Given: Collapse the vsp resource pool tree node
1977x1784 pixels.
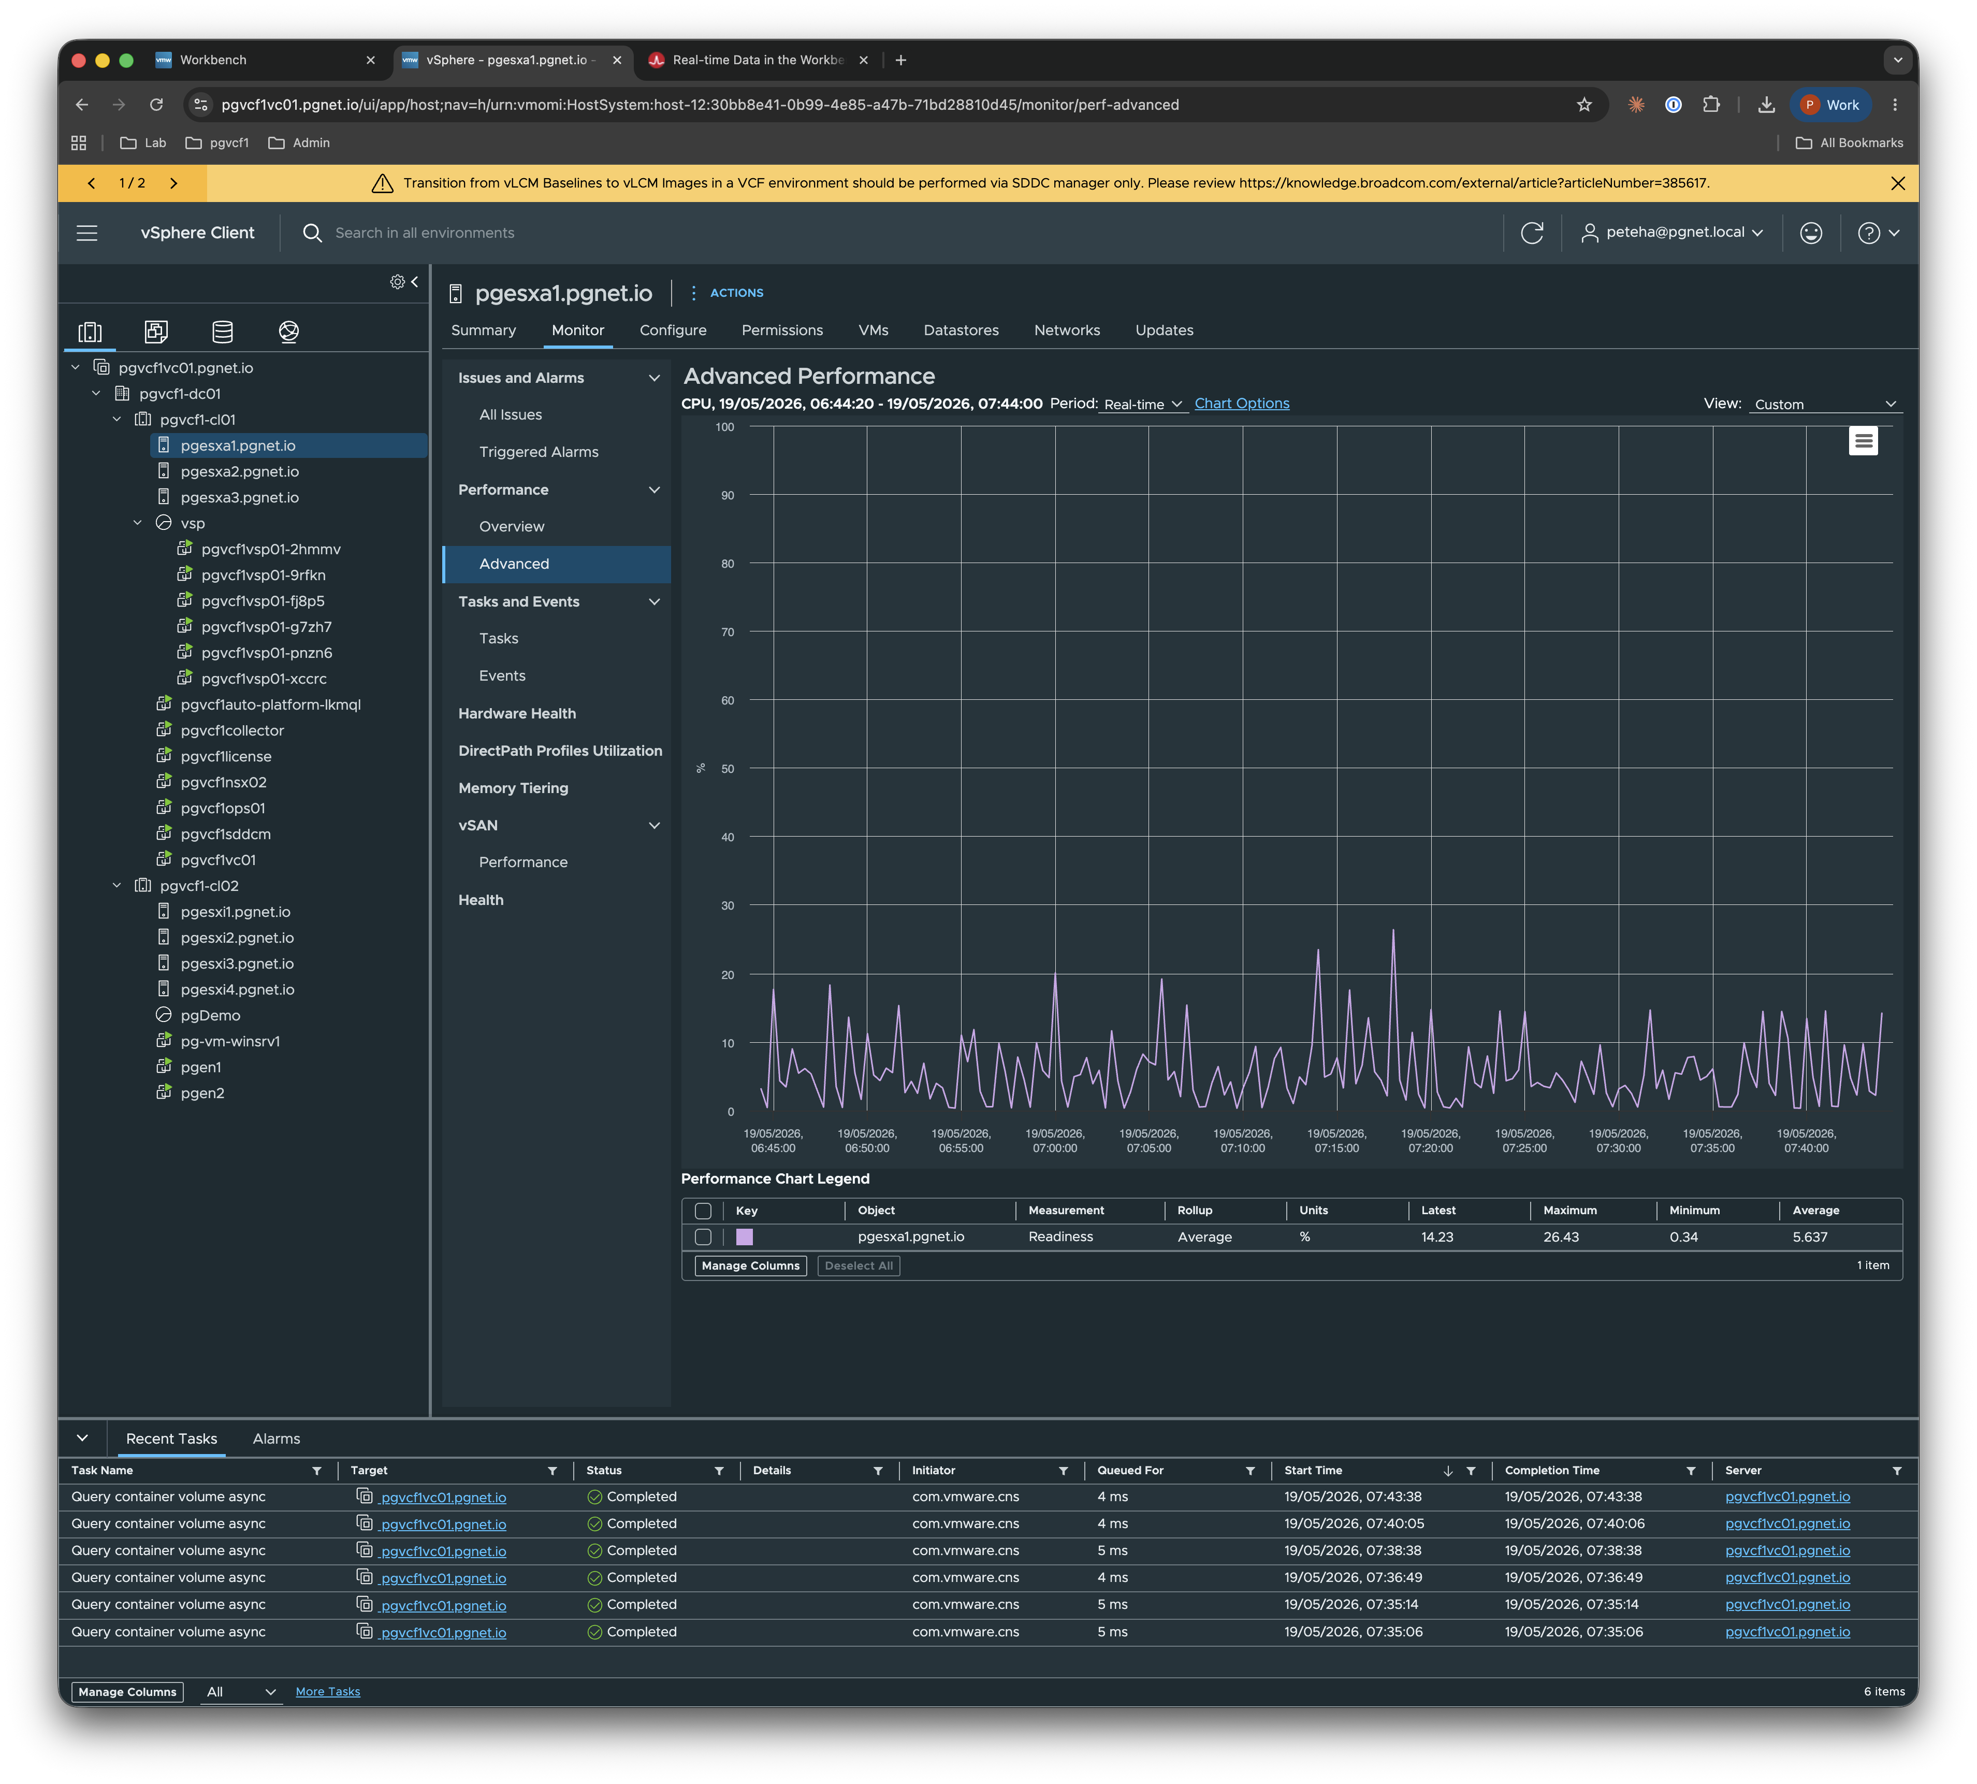Looking at the screenshot, I should click(138, 523).
